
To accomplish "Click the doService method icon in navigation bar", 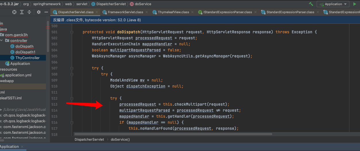I will [132, 4].
